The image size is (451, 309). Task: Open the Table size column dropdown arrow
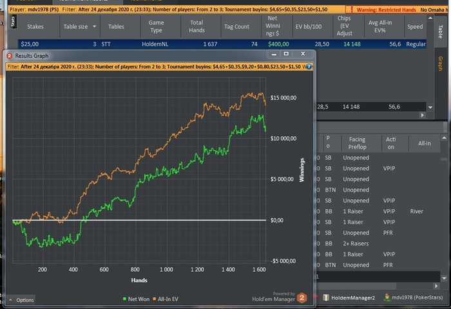pyautogui.click(x=94, y=26)
